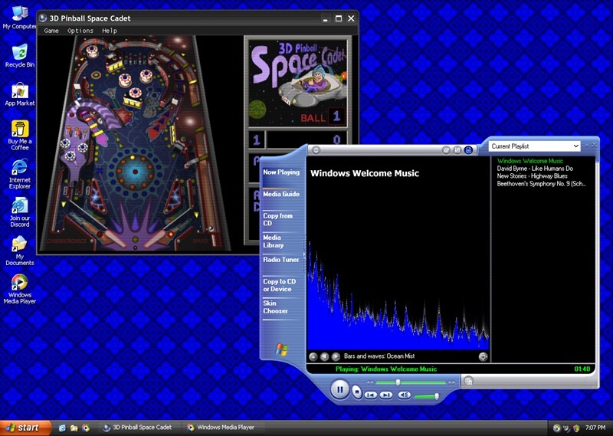This screenshot has height=436, width=613.
Task: Open the Buy Me a Coffee shortcut
Action: click(x=20, y=136)
